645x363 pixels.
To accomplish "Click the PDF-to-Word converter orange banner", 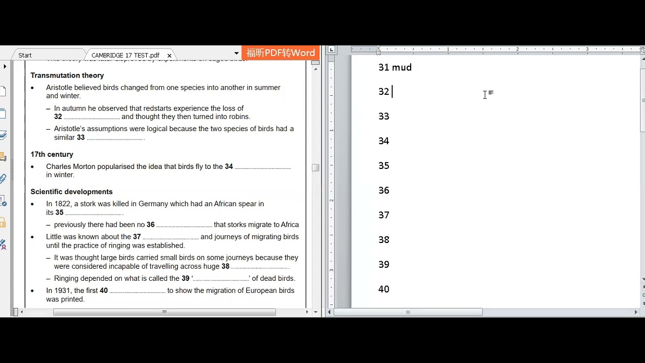I will (280, 53).
